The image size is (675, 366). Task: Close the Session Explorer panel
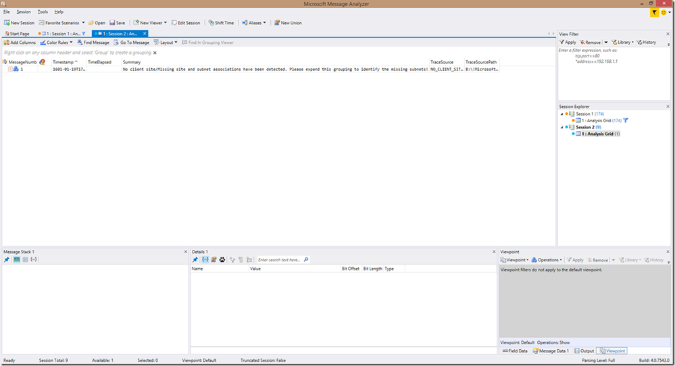tap(668, 107)
